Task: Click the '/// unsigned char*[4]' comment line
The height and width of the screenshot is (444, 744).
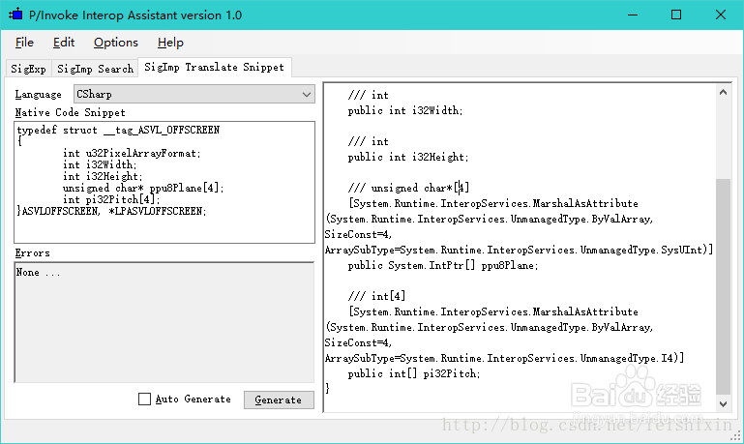Action: 408,188
